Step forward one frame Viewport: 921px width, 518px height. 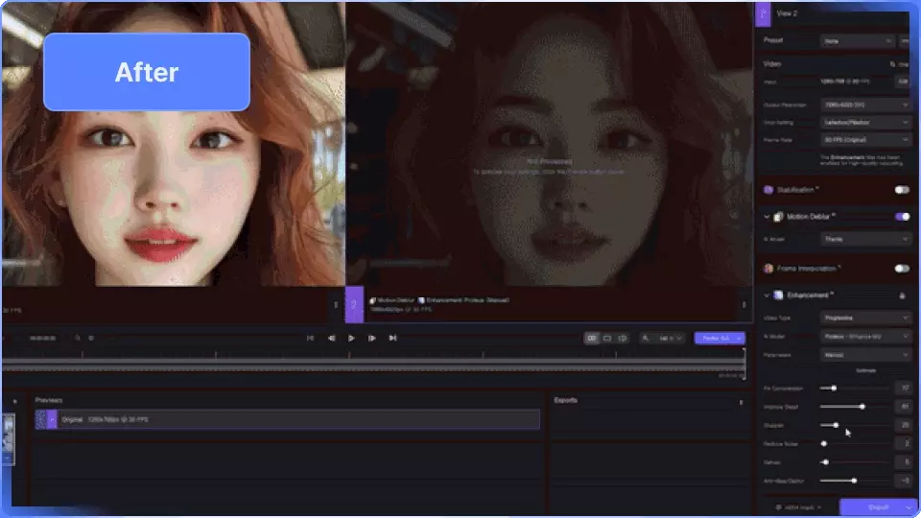coord(372,339)
